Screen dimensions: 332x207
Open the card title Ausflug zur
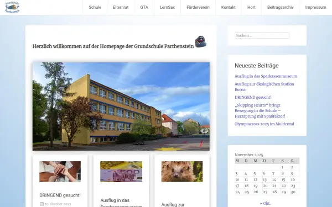[173, 204]
